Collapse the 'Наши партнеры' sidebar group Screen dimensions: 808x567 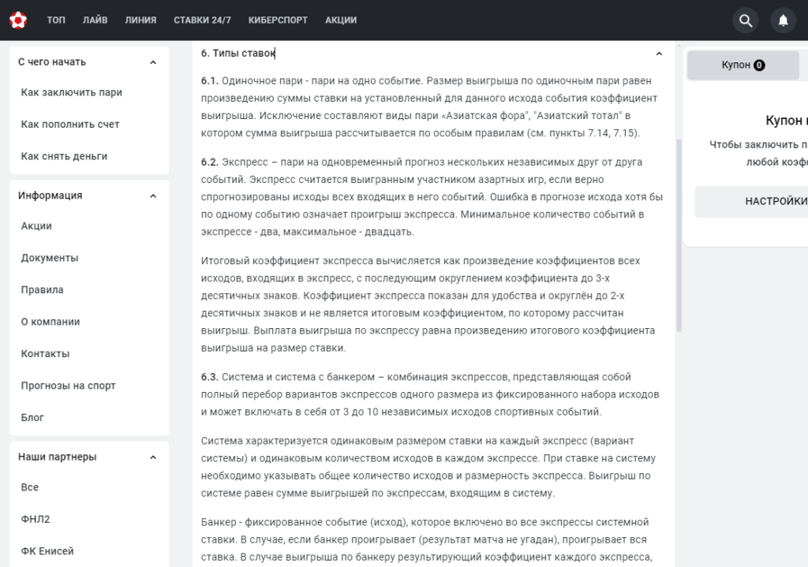tap(153, 457)
